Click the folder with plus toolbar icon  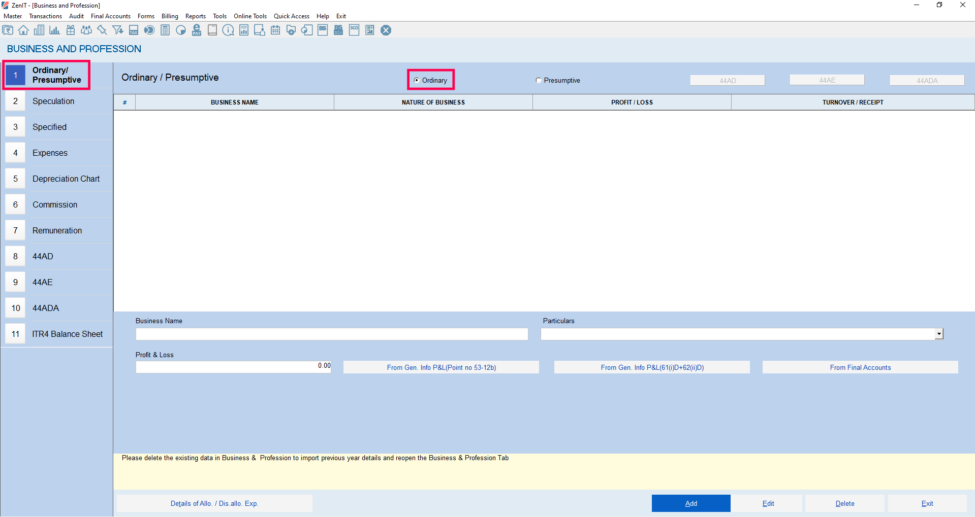[291, 30]
